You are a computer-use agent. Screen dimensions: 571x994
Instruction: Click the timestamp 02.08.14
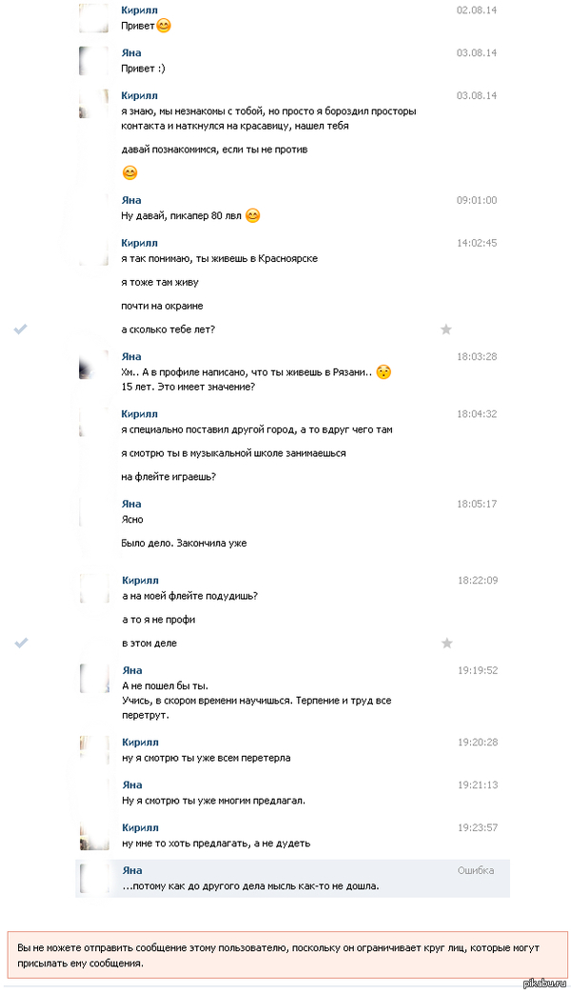point(475,10)
